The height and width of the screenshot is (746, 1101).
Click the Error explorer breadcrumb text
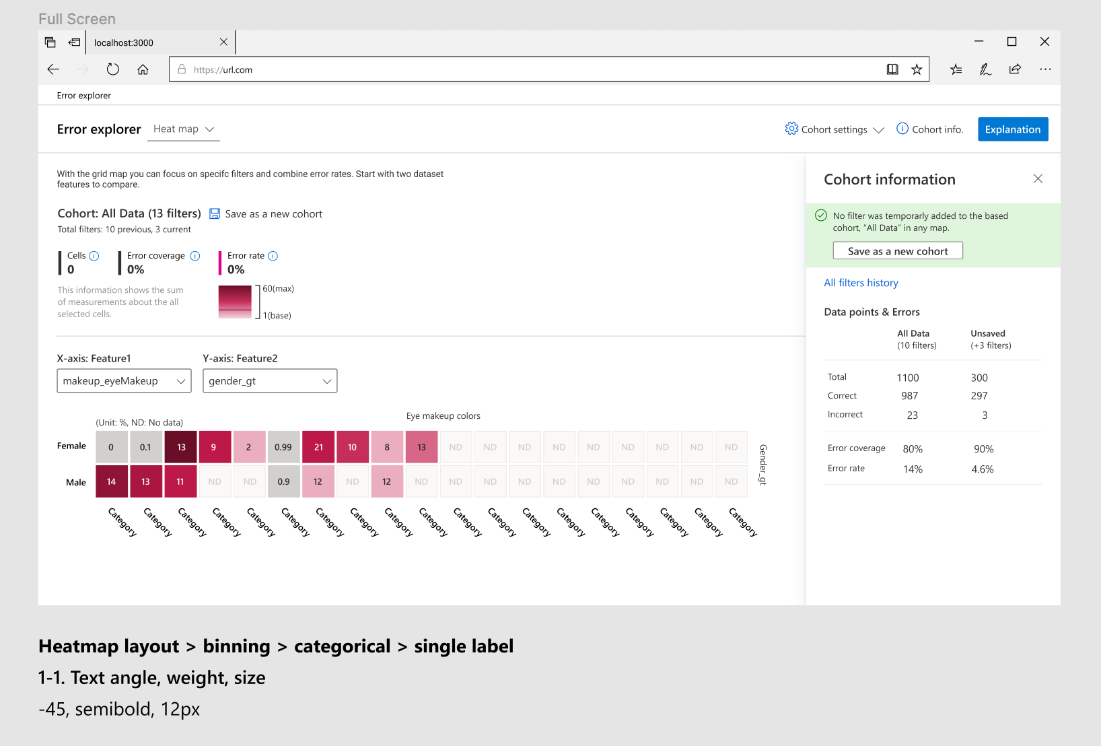[84, 96]
